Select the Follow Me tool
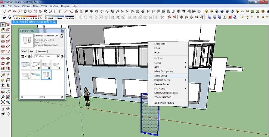 point(8,63)
